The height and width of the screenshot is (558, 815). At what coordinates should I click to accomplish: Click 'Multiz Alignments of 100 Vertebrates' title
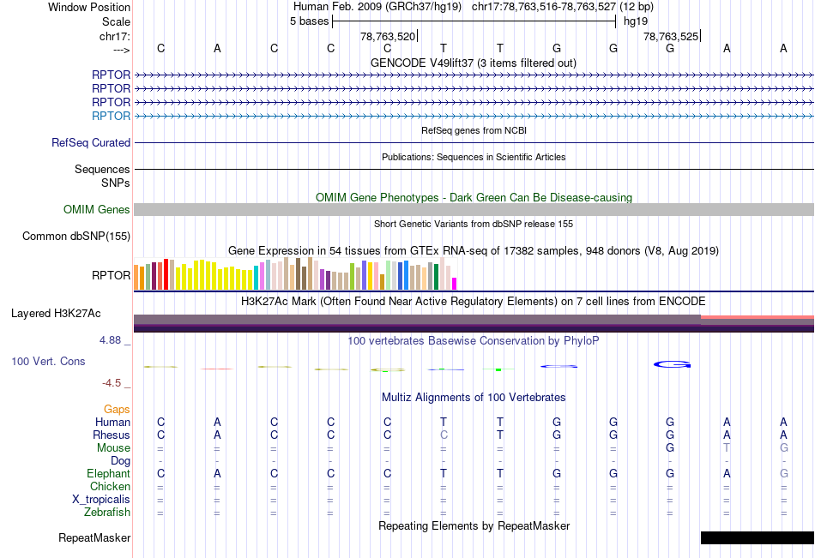point(474,398)
